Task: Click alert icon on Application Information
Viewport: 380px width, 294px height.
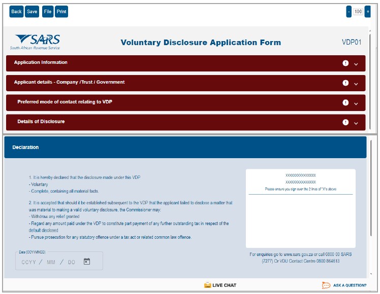Action: 345,63
